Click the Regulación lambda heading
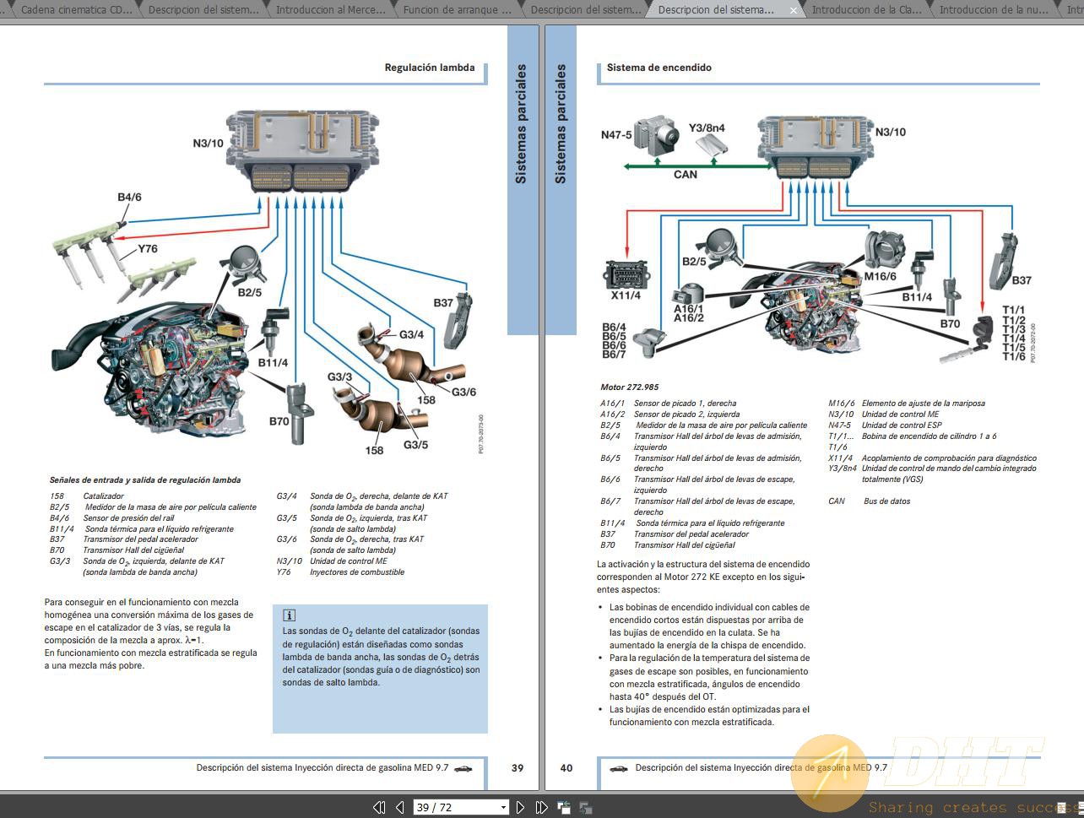 pos(429,68)
